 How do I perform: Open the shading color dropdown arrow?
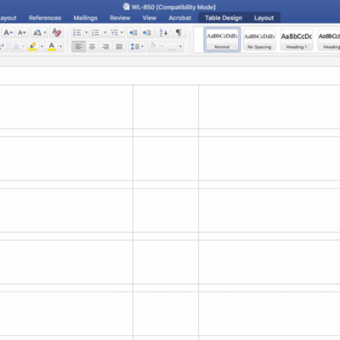(x=161, y=47)
